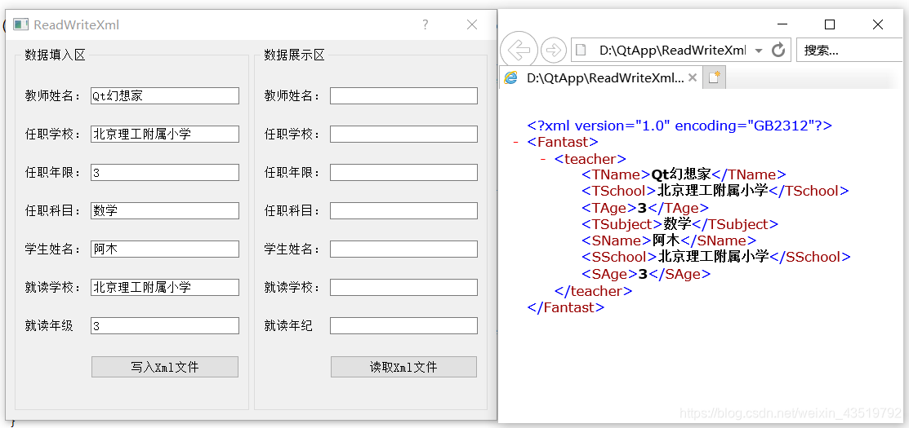This screenshot has height=428, width=909.
Task: Click 就读年级 label in 数据填入区
Action: click(x=49, y=326)
